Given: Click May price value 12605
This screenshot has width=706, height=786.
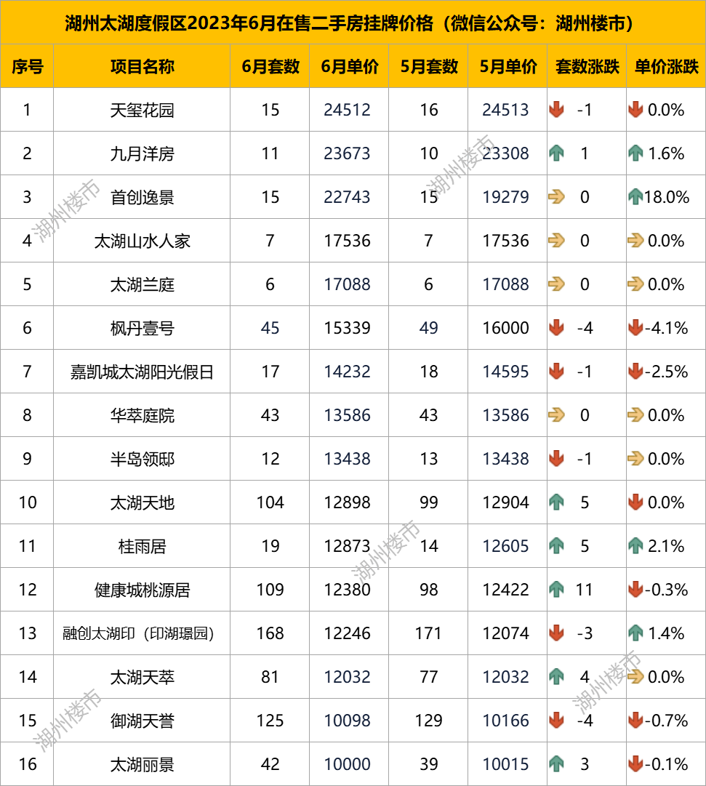Looking at the screenshot, I should (x=505, y=545).
